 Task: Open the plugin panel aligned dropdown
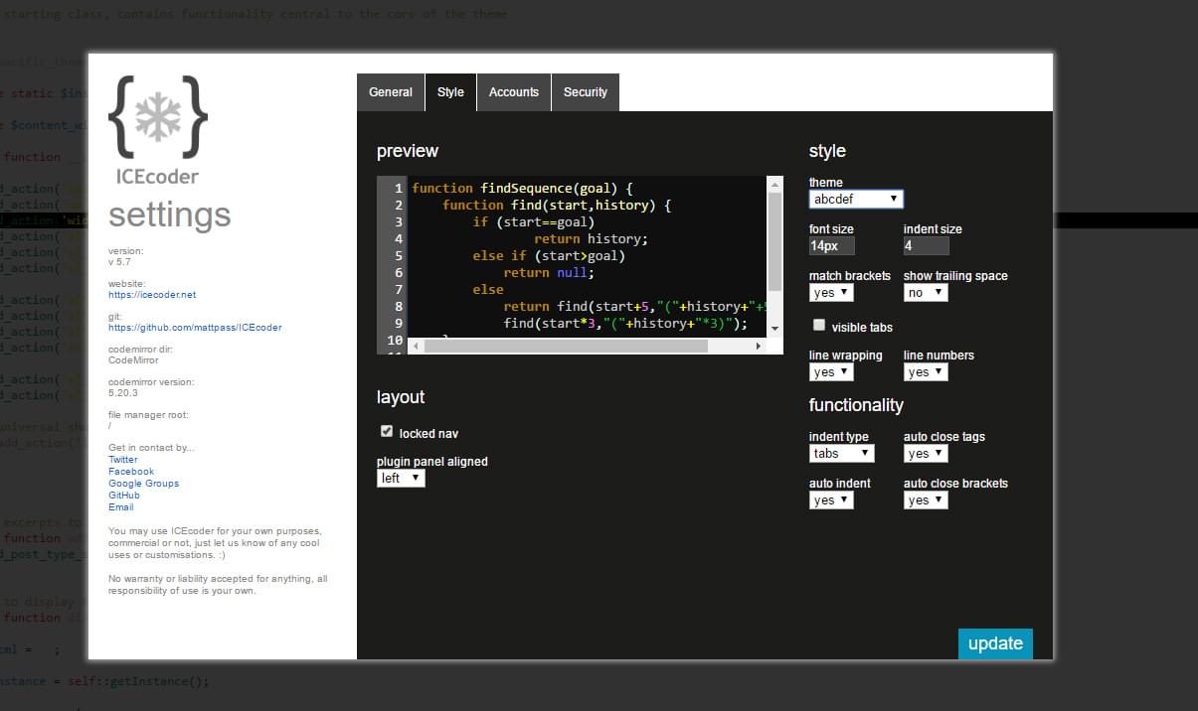[x=401, y=479]
